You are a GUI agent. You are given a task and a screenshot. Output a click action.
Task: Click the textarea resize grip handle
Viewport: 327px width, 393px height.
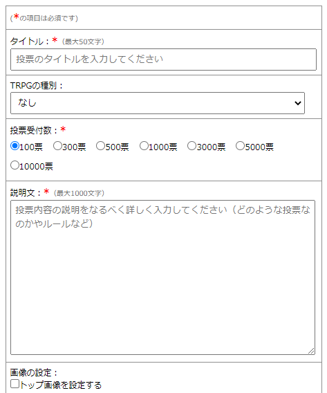point(311,351)
